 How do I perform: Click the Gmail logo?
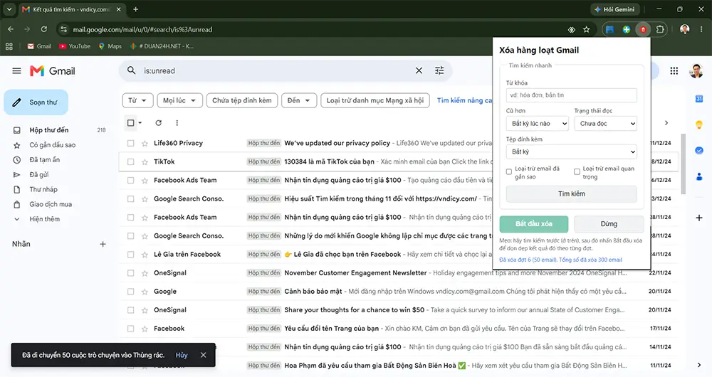(x=53, y=70)
